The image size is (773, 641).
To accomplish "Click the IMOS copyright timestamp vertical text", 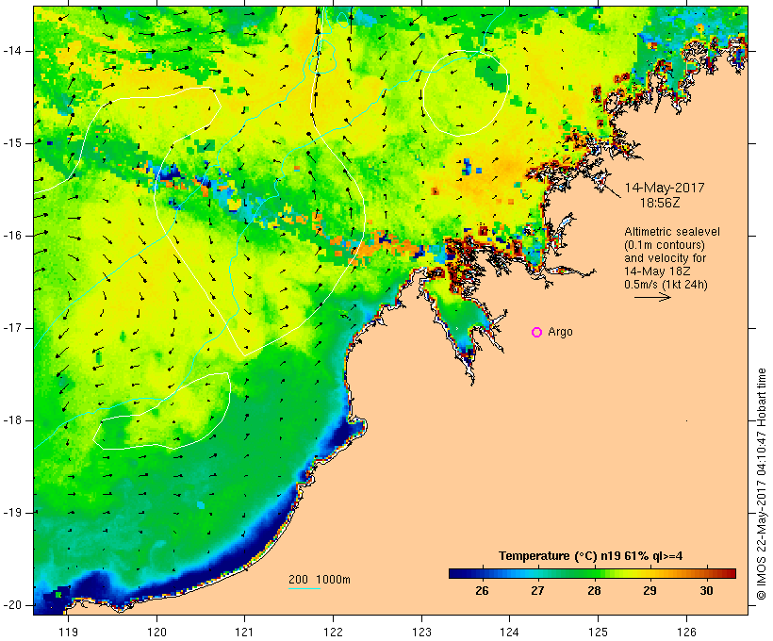I will pos(762,485).
